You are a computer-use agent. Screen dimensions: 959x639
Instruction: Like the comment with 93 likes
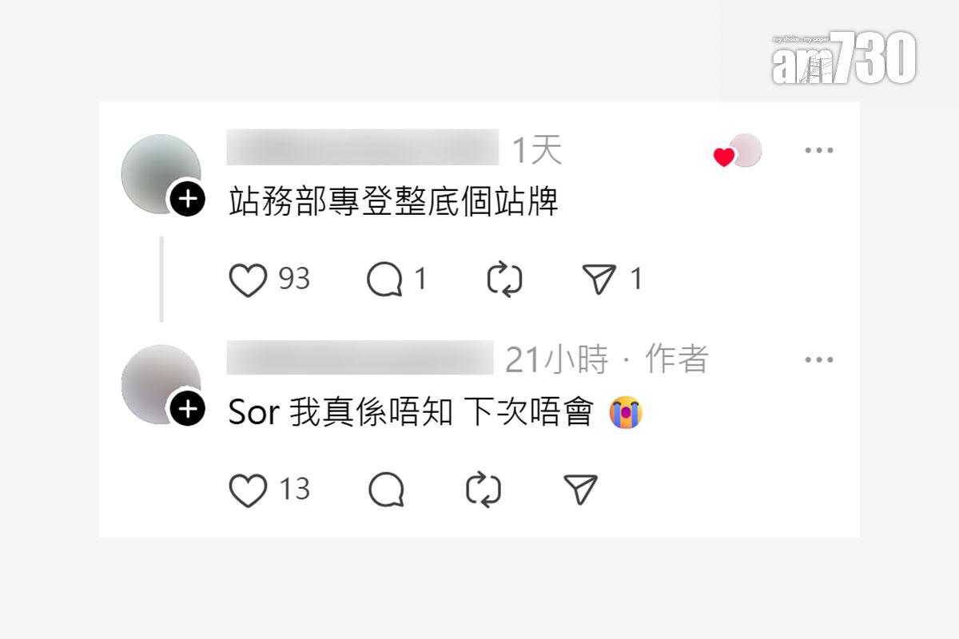click(x=248, y=280)
